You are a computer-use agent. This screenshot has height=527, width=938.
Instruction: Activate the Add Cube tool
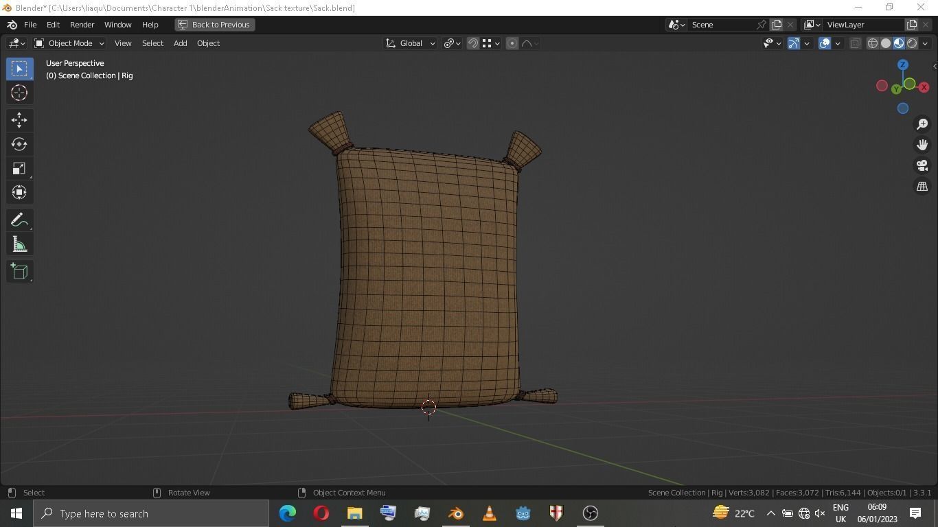point(19,271)
